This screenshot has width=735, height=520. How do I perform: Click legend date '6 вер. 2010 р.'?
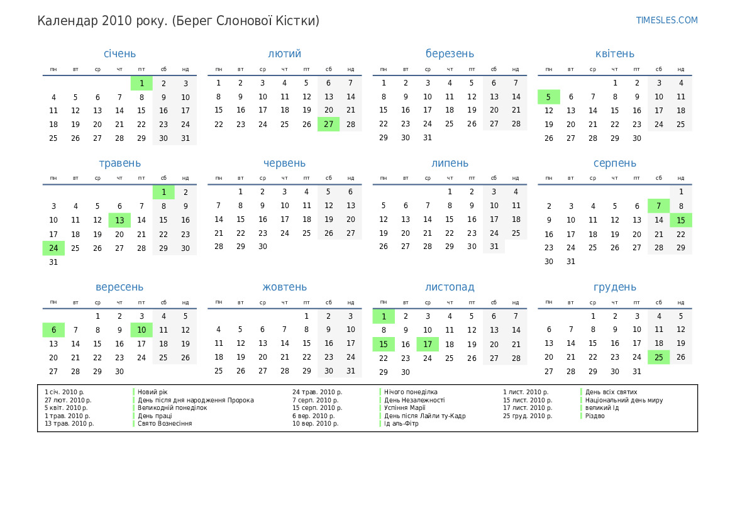[314, 416]
